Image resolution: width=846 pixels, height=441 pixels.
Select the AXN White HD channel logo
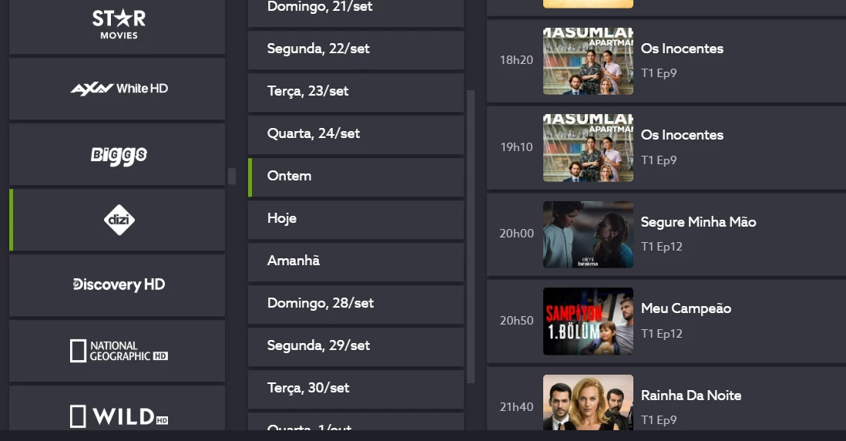click(119, 89)
